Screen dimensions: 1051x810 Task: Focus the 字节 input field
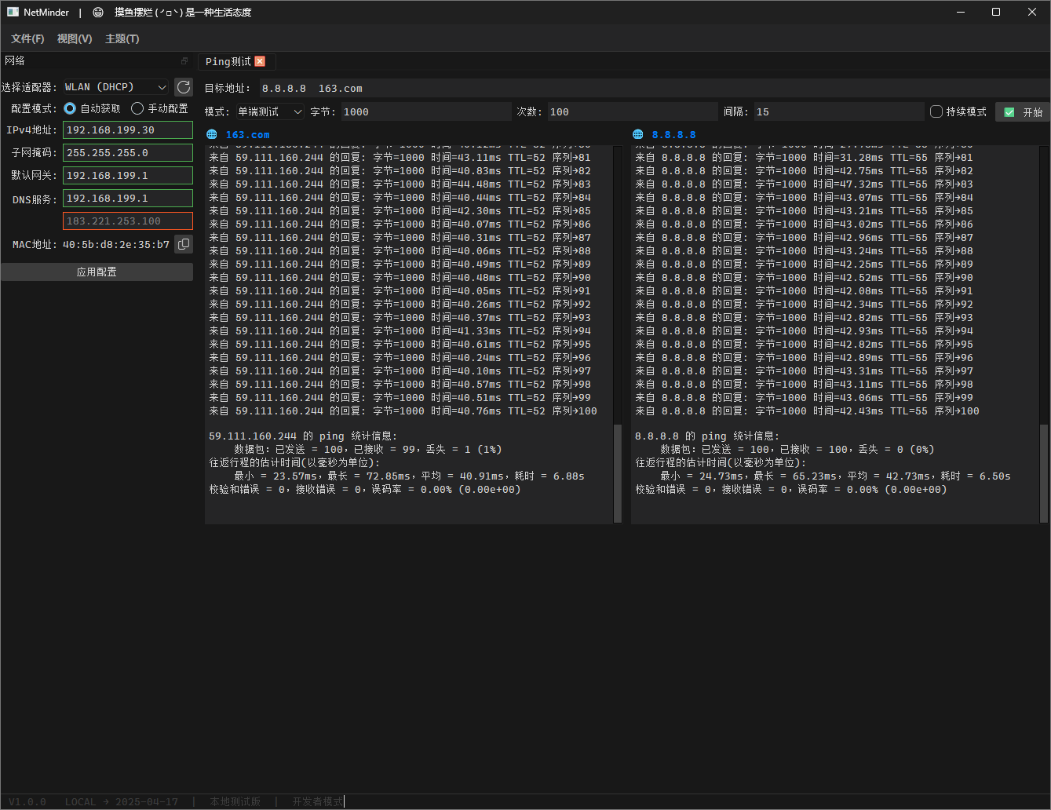point(425,111)
